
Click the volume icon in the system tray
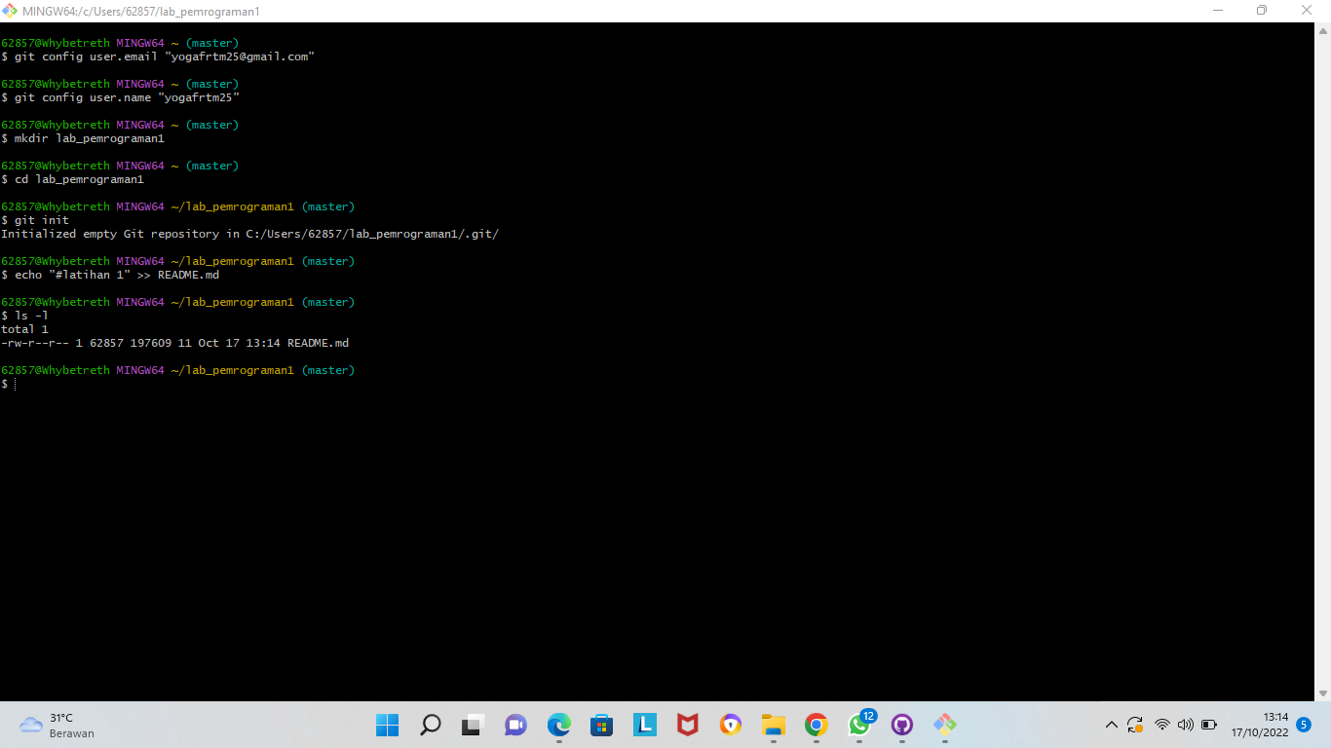pyautogui.click(x=1186, y=725)
